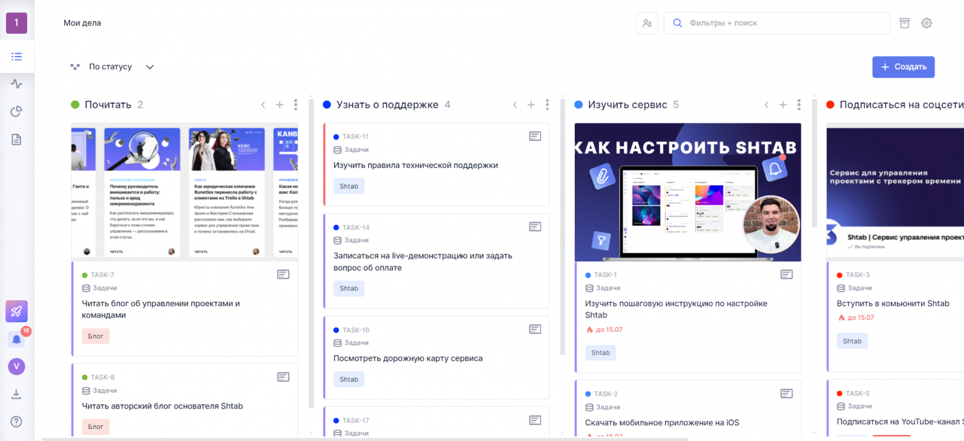
Task: Open detail icon on TASK-1 card
Action: pyautogui.click(x=787, y=275)
